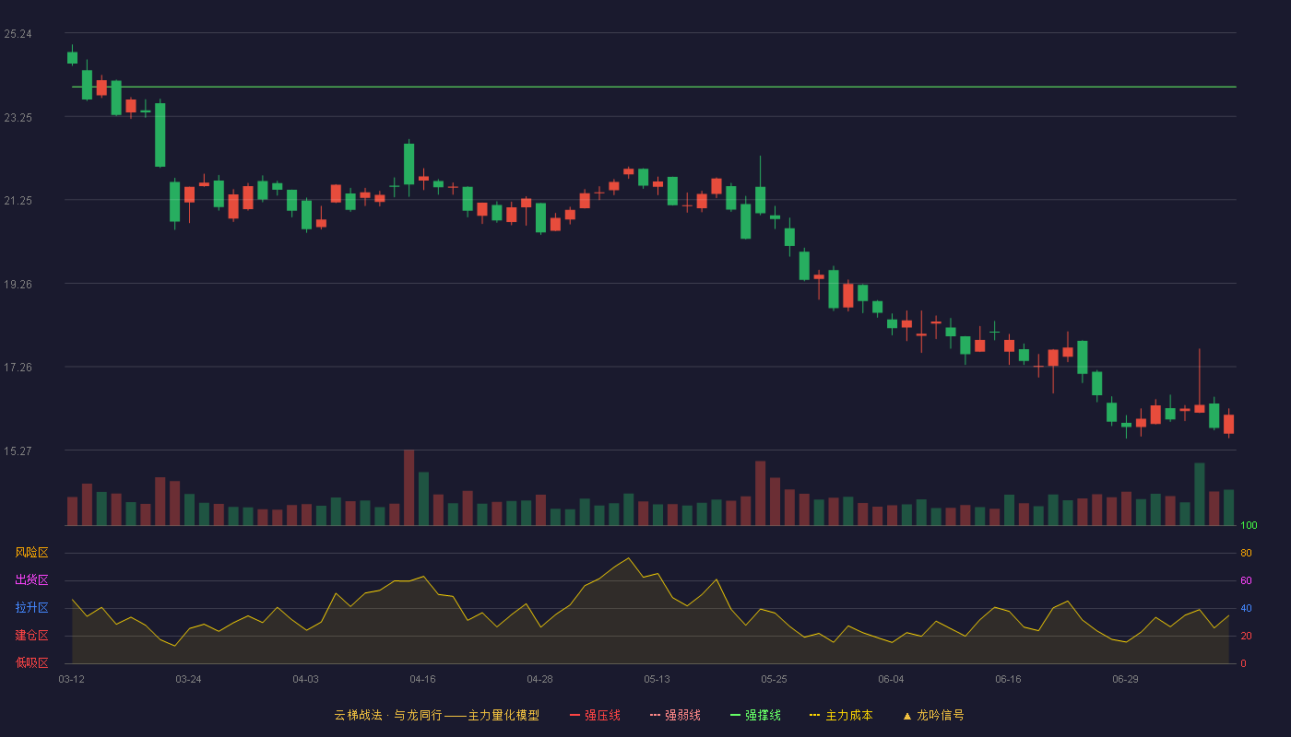
Task: Click the 建仓区 zone label
Action: [x=31, y=636]
